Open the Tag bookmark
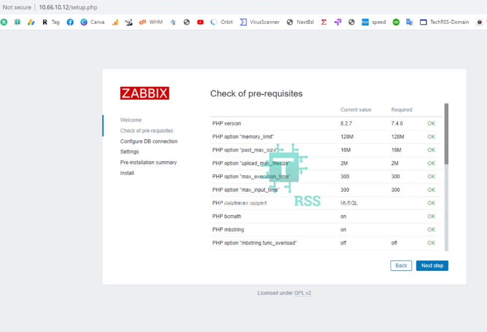Viewport: 487px width, 332px height. [52, 22]
